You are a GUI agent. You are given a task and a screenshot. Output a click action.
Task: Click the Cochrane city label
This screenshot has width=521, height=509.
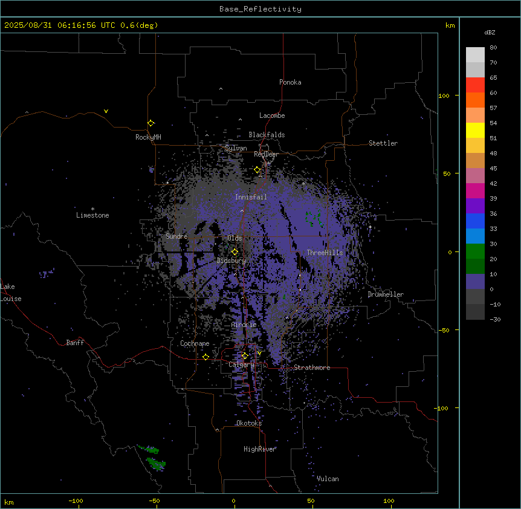click(x=195, y=343)
